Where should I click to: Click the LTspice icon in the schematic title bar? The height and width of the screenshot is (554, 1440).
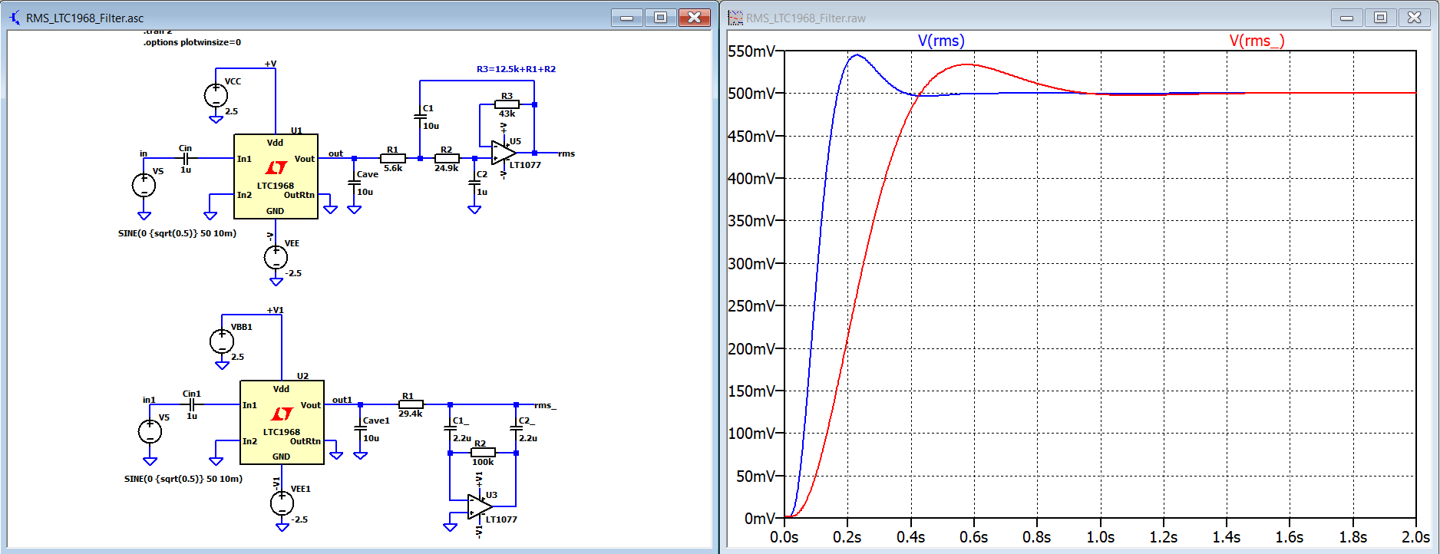(x=15, y=17)
